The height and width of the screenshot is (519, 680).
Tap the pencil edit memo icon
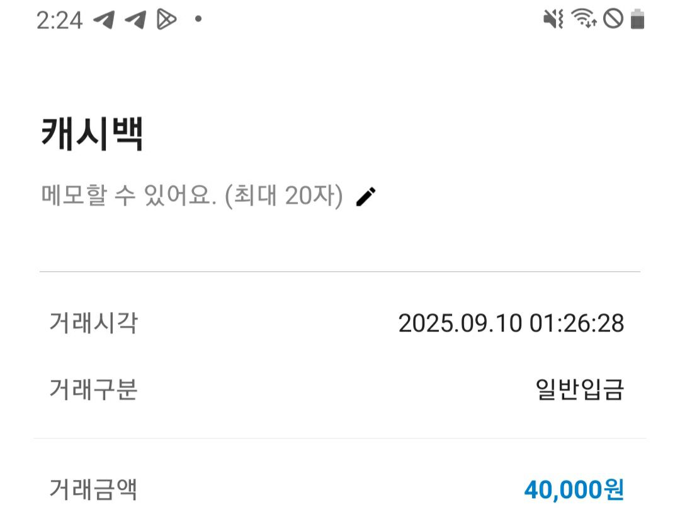(x=366, y=197)
